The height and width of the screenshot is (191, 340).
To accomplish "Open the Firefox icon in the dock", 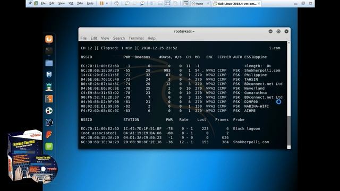I will pos(49,39).
